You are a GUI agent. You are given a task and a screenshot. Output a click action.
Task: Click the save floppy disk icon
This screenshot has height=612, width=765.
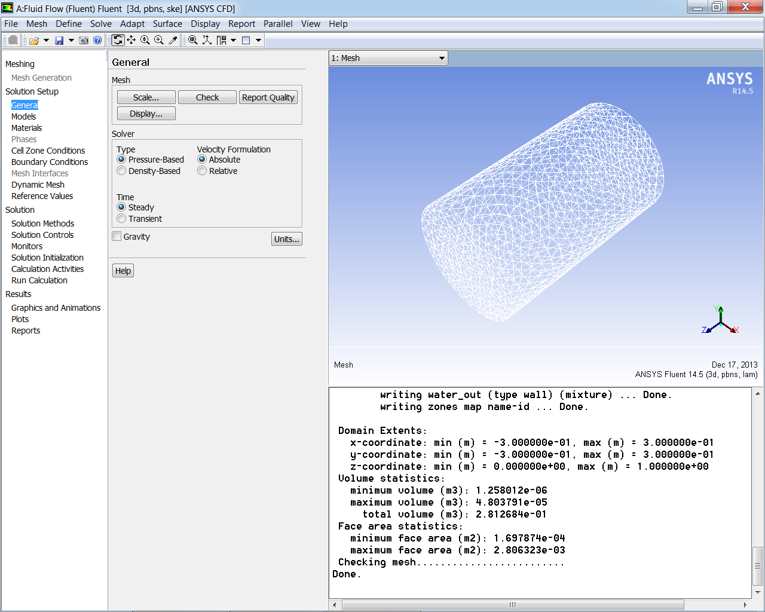pyautogui.click(x=59, y=41)
